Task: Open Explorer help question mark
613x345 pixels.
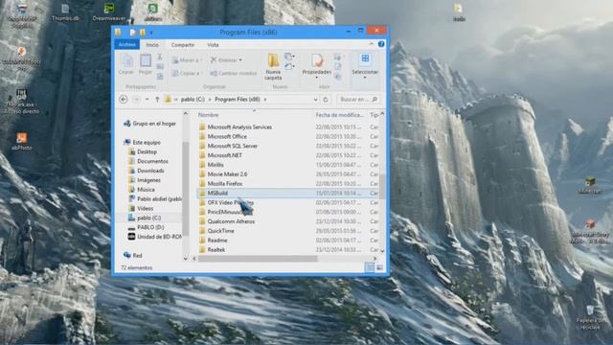Action: (381, 44)
